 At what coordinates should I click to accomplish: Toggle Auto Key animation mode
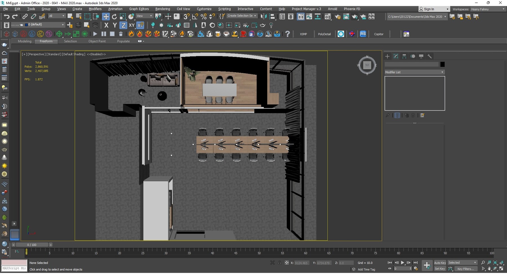(440, 263)
